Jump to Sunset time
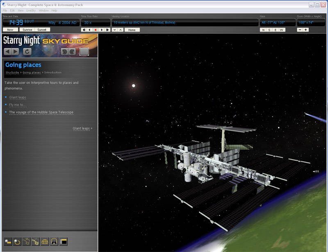 42,30
